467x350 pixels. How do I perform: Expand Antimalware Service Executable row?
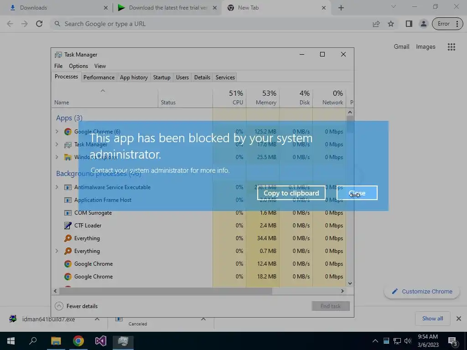[57, 187]
